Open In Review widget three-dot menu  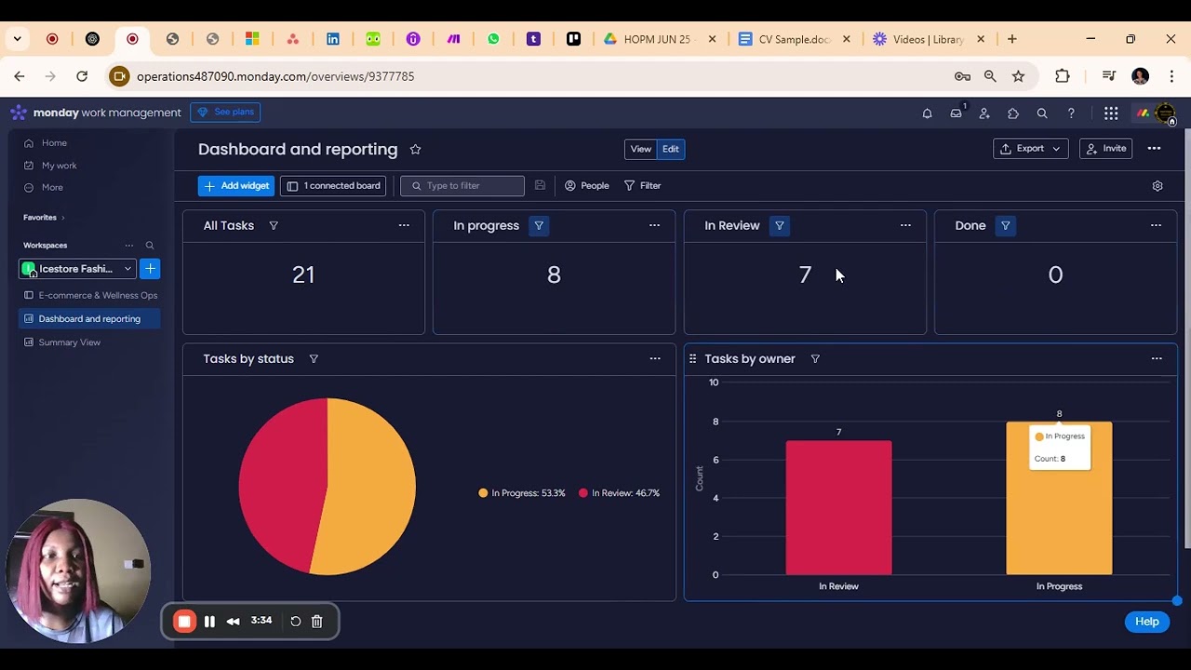[905, 225]
